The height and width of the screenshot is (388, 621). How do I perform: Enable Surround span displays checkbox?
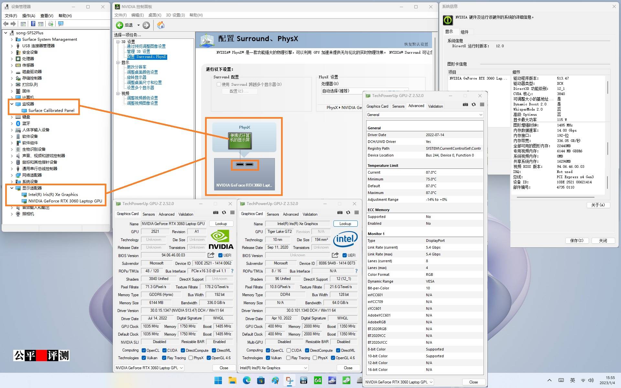click(219, 84)
